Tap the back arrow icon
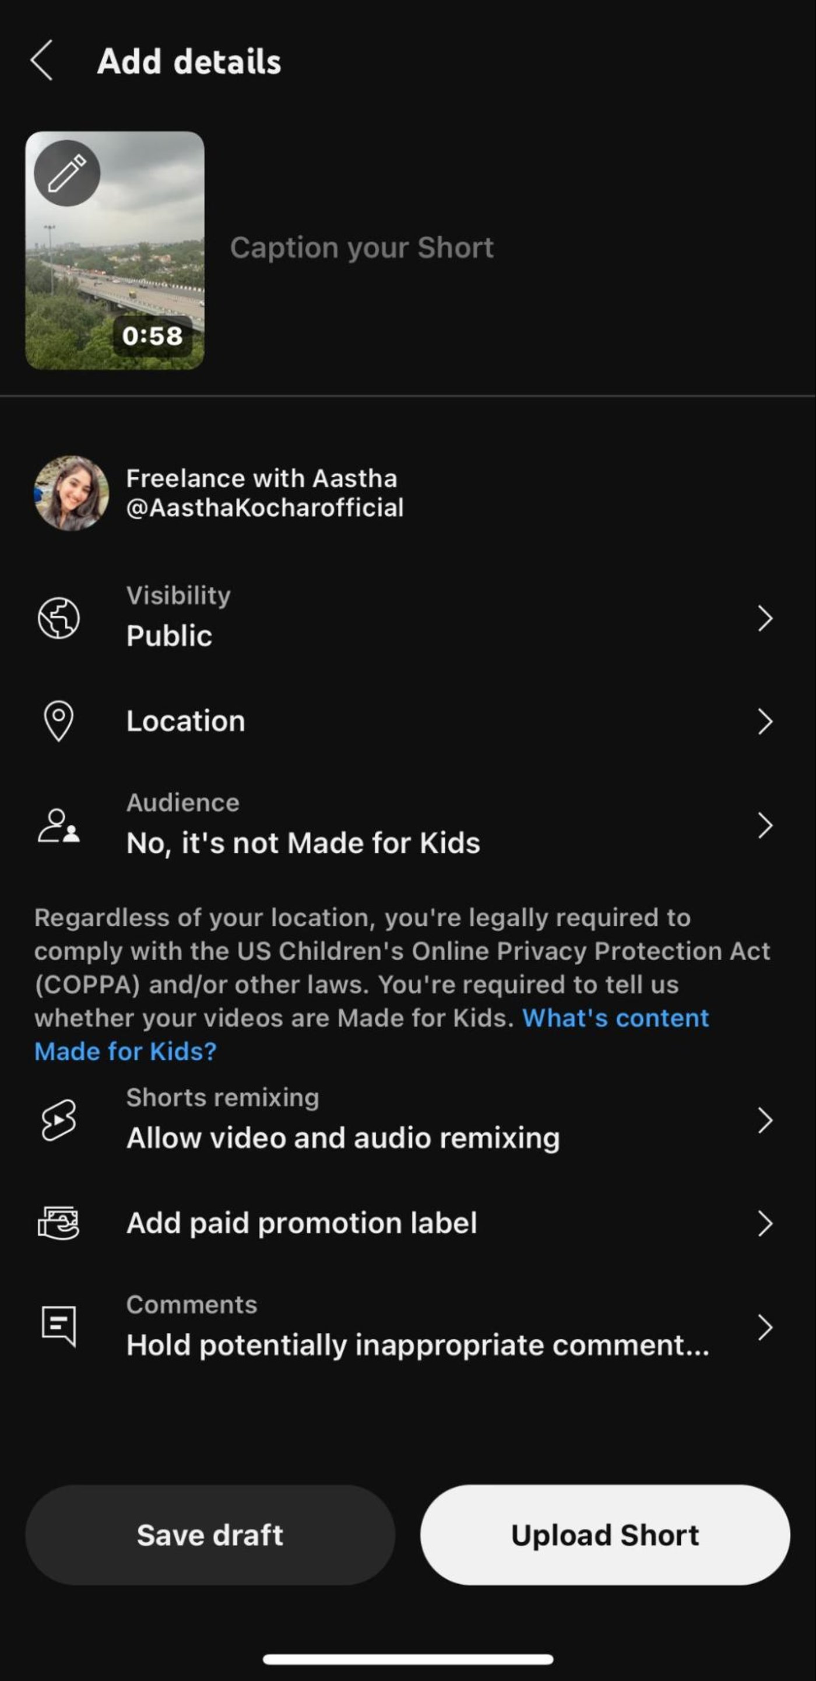The width and height of the screenshot is (816, 1681). (x=42, y=61)
